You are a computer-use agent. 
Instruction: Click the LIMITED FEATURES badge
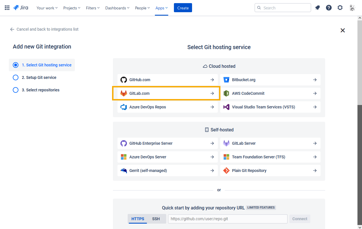coord(261,208)
